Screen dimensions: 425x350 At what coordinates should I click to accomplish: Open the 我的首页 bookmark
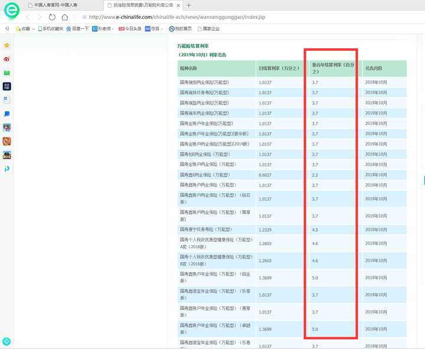(x=180, y=29)
